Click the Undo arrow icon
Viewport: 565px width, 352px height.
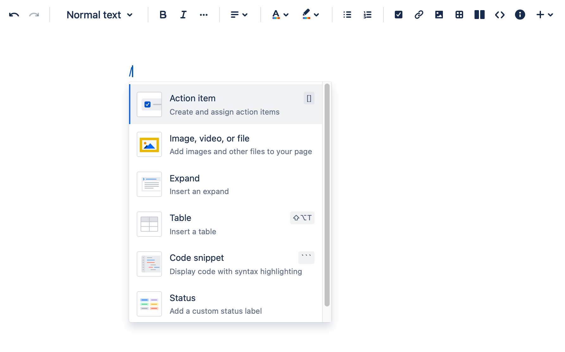14,15
